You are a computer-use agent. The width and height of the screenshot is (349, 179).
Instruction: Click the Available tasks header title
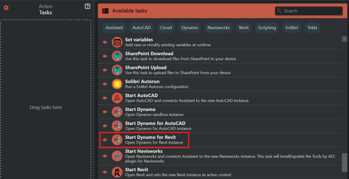point(130,11)
